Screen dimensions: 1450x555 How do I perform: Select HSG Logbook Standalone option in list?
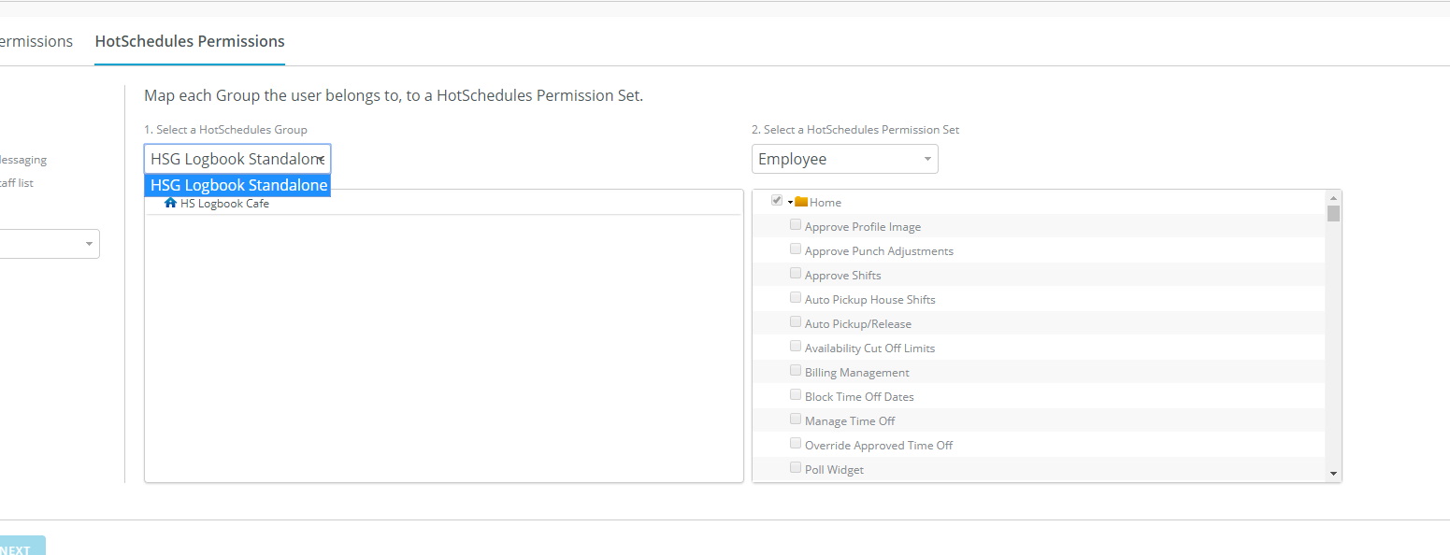point(238,185)
